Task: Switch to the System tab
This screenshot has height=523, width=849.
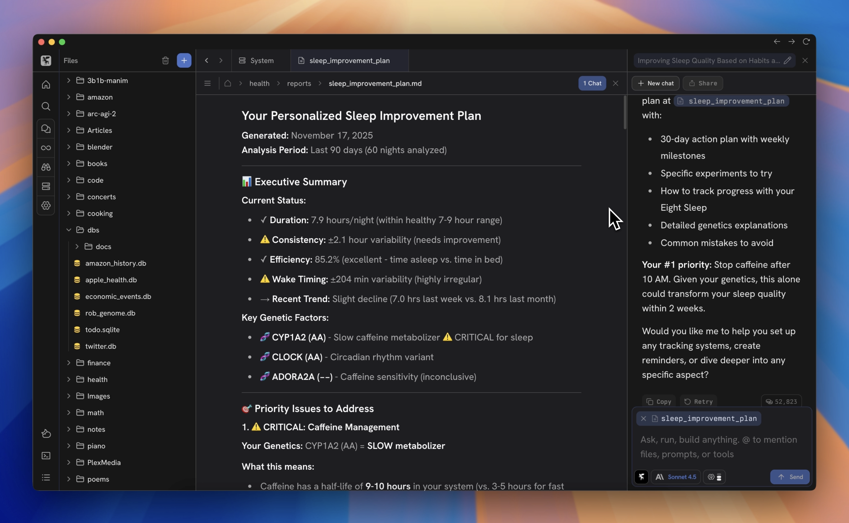Action: 256,61
